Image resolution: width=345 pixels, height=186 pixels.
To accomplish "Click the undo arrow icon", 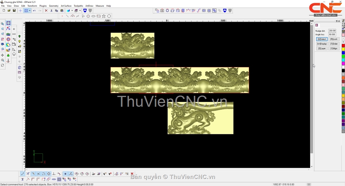I will (x=34, y=11).
